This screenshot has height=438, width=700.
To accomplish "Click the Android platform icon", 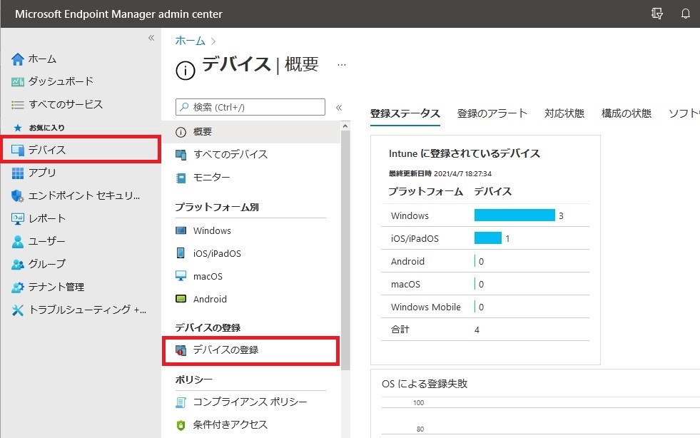I will coord(181,299).
